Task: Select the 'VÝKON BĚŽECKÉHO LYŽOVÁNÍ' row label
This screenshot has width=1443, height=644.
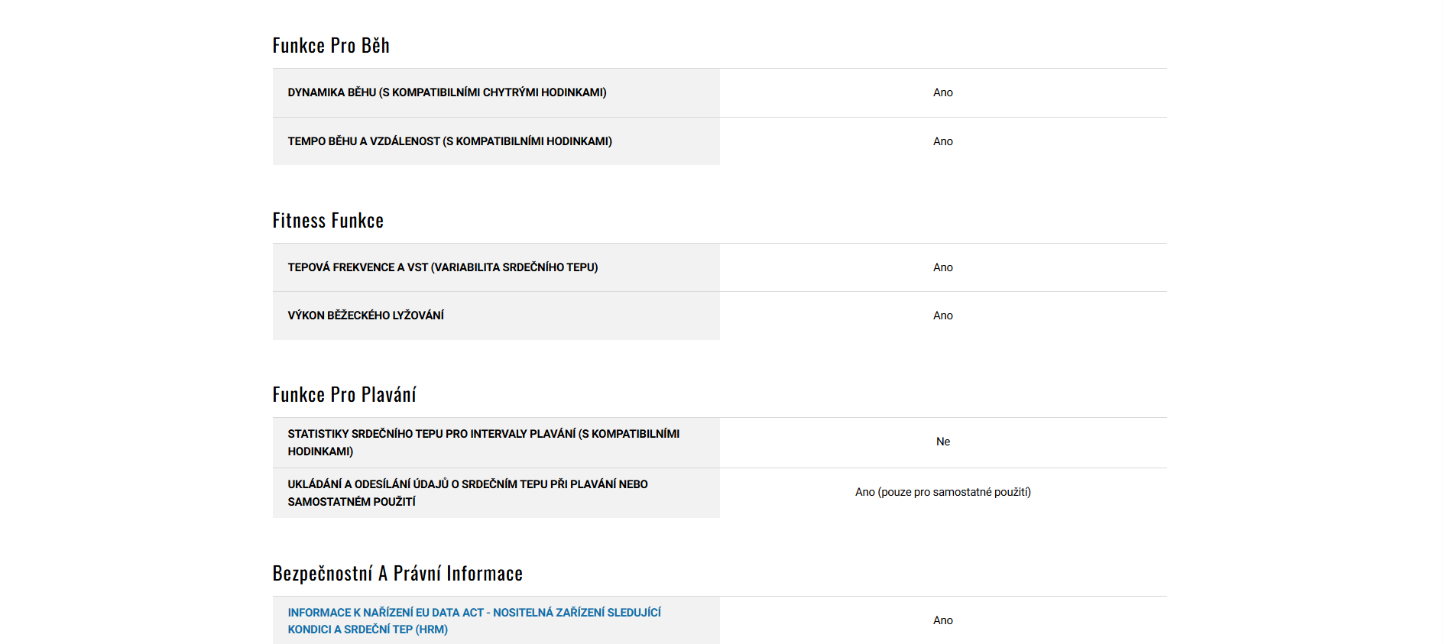Action: coord(365,316)
